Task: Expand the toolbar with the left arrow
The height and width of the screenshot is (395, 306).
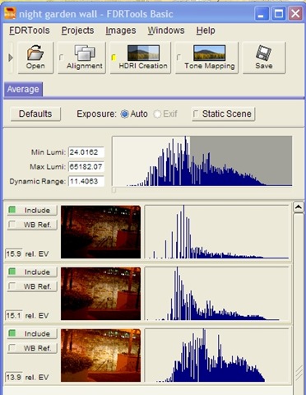Action: [11, 58]
